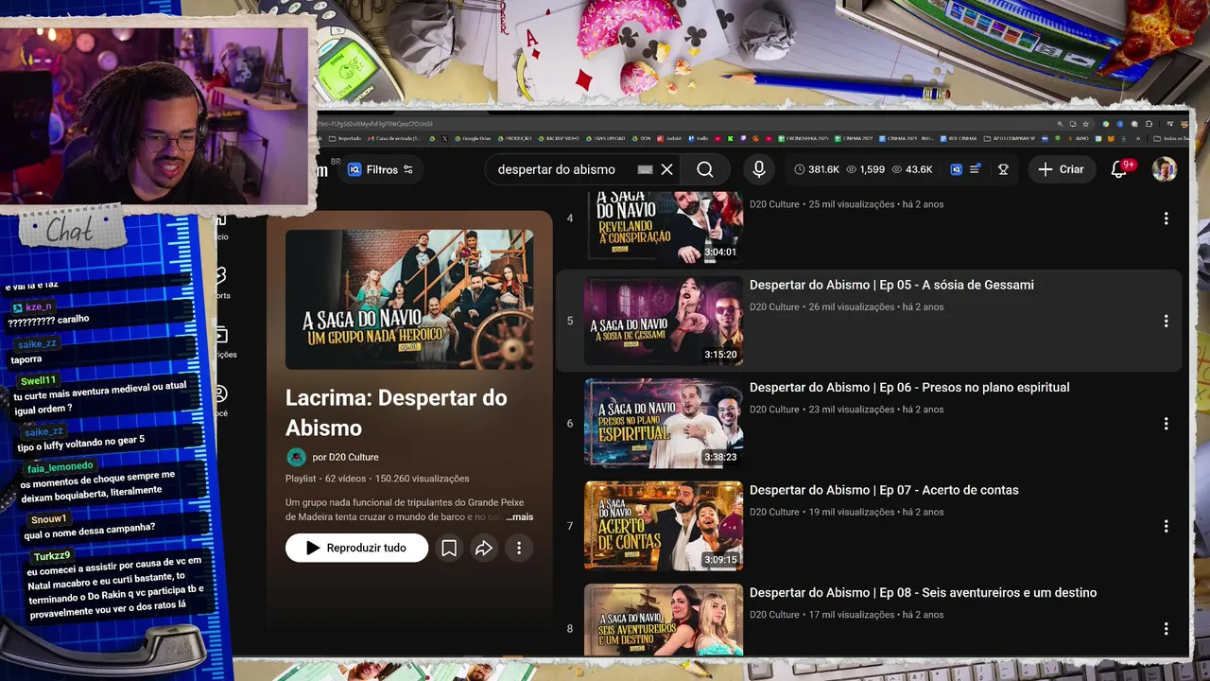Open the notifications bell
Screen dimensions: 1210x681
tap(1119, 169)
